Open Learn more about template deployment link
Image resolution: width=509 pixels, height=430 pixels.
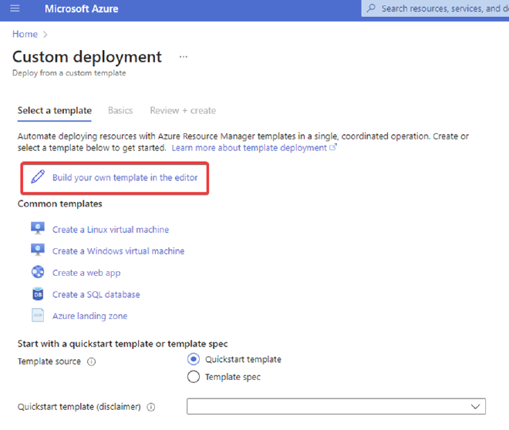coord(249,148)
